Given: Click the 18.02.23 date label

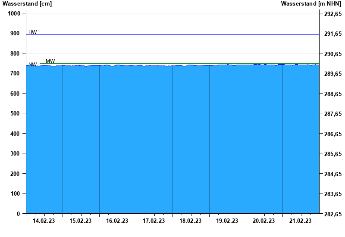Looking at the screenshot, I should click(x=191, y=221).
